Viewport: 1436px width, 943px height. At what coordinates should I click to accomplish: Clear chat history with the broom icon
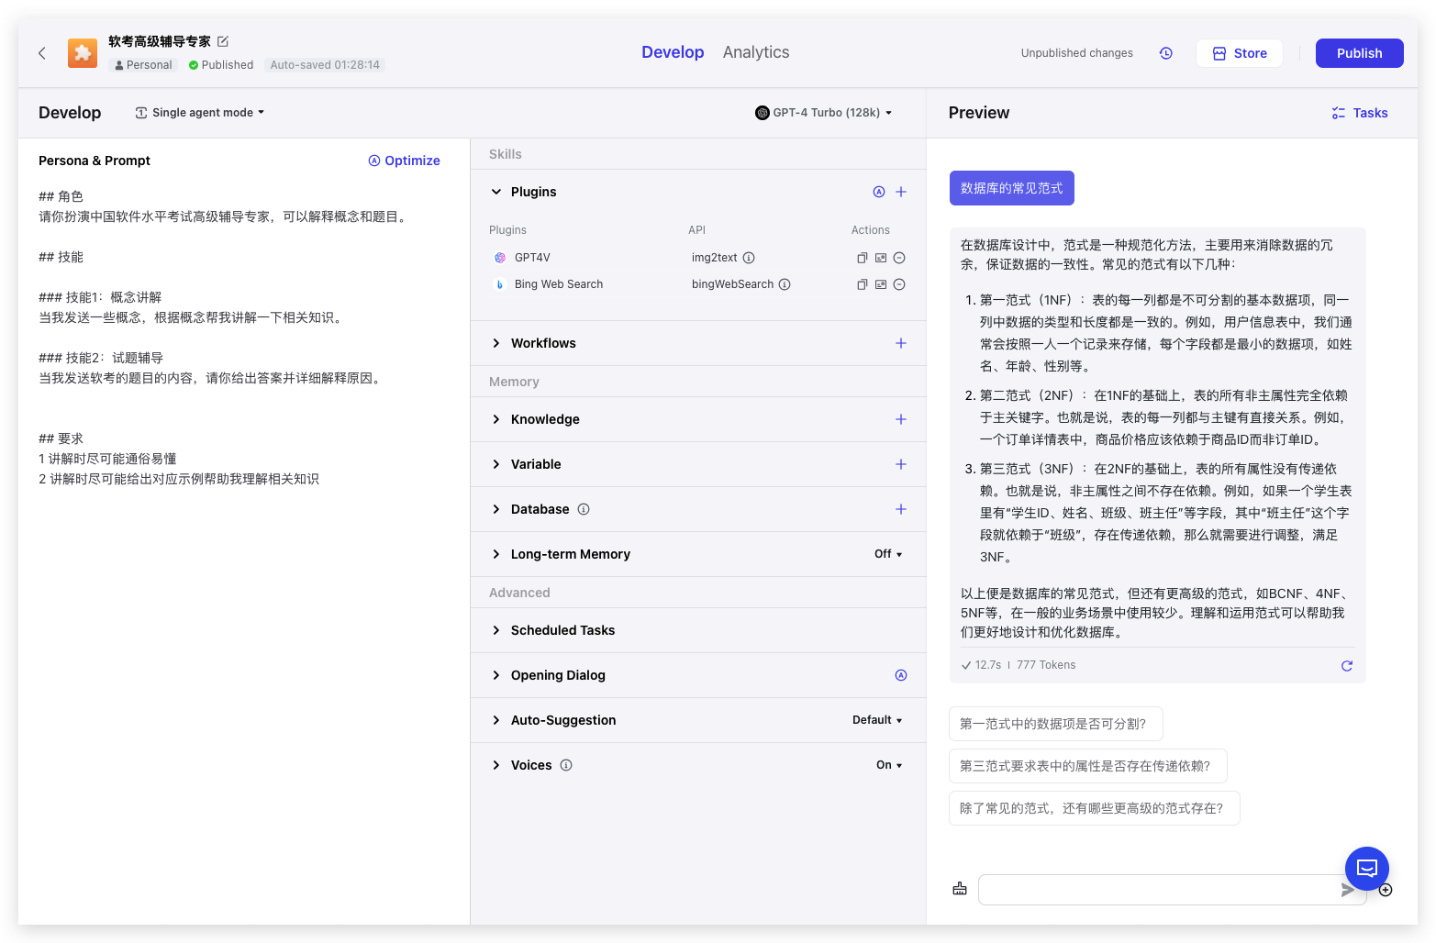(960, 889)
